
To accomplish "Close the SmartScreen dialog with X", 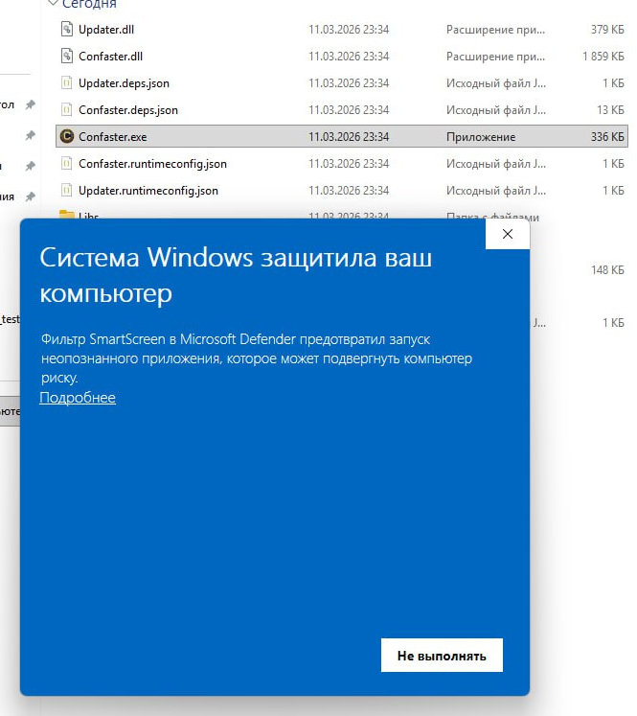I will (508, 234).
